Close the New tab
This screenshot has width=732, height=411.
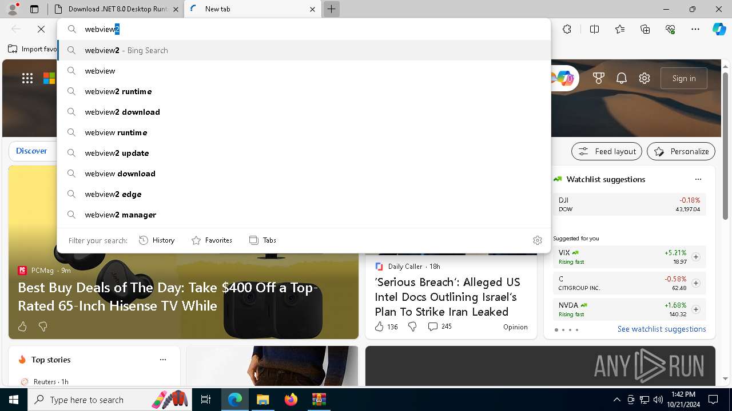(312, 9)
